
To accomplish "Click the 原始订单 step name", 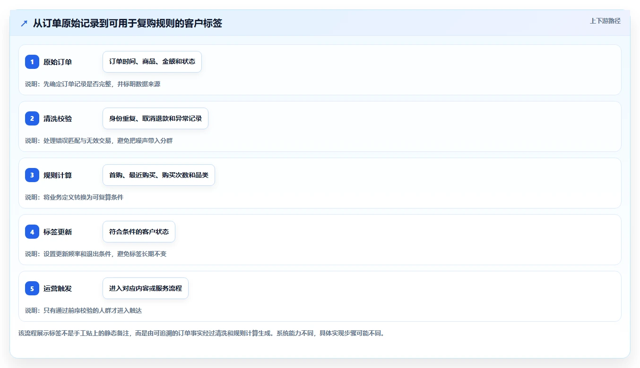I will click(58, 62).
